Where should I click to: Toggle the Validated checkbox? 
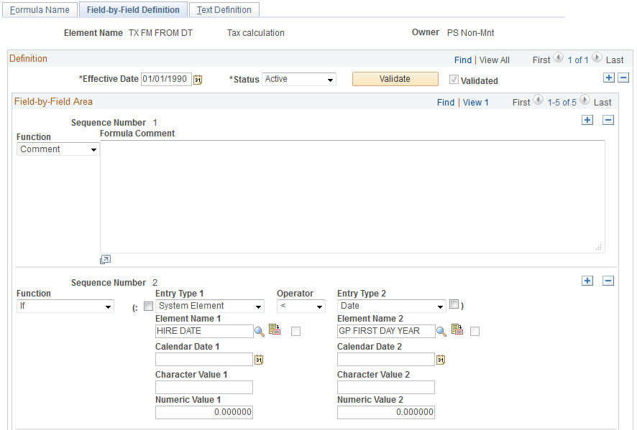(x=454, y=80)
